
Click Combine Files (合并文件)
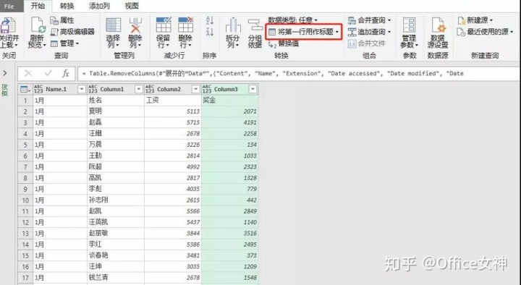(366, 43)
